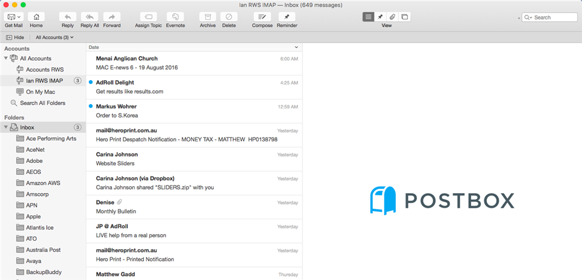The image size is (582, 280).
Task: Click the Get Mail toolbar icon
Action: [14, 17]
